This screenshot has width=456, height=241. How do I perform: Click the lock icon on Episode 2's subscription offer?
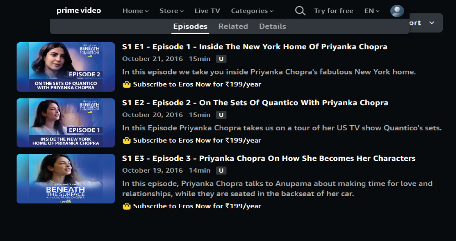(x=127, y=140)
